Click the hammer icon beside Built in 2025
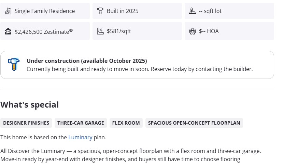Screen dimensions: 283x168 [x=100, y=11]
